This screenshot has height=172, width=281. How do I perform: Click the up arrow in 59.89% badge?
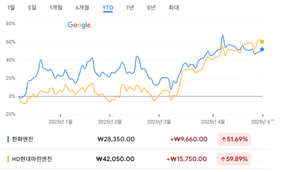(223, 159)
